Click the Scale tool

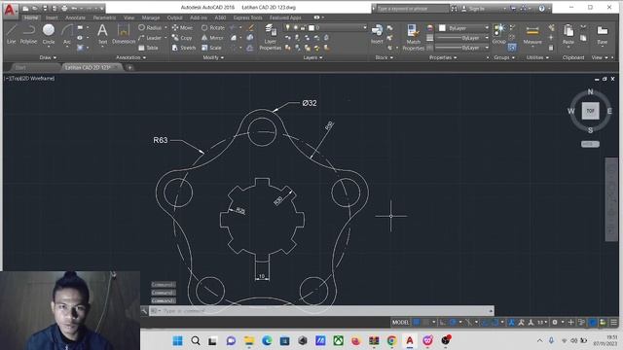click(211, 48)
